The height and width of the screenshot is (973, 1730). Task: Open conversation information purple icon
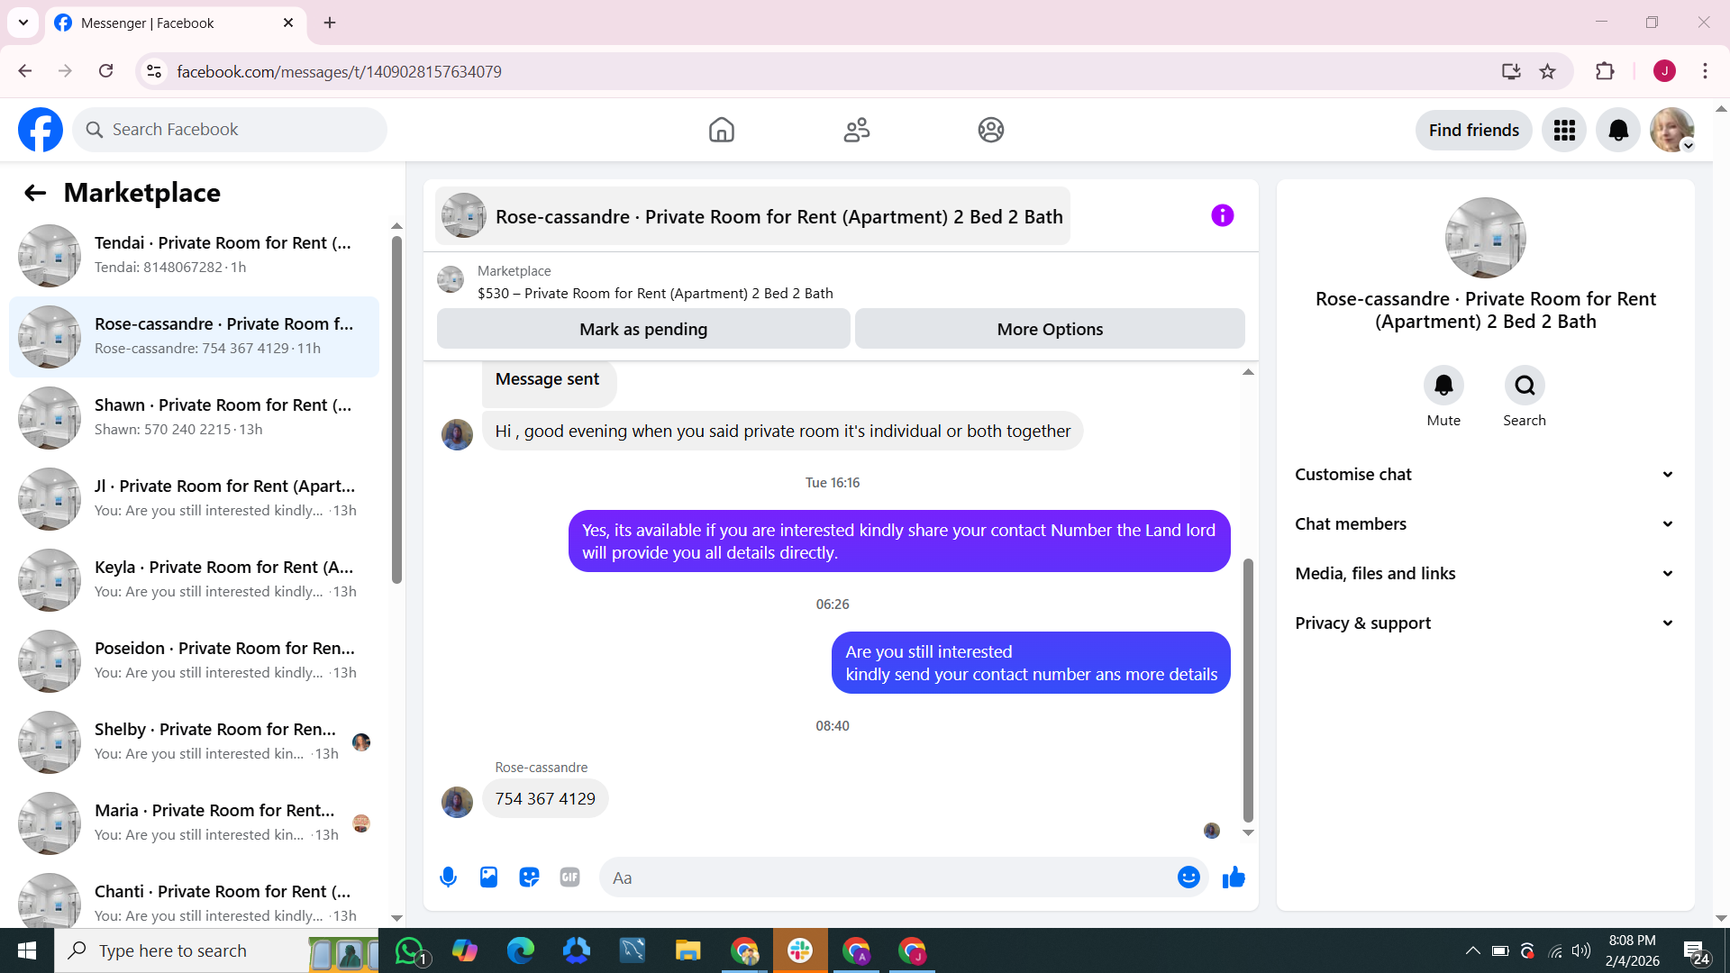(x=1222, y=215)
